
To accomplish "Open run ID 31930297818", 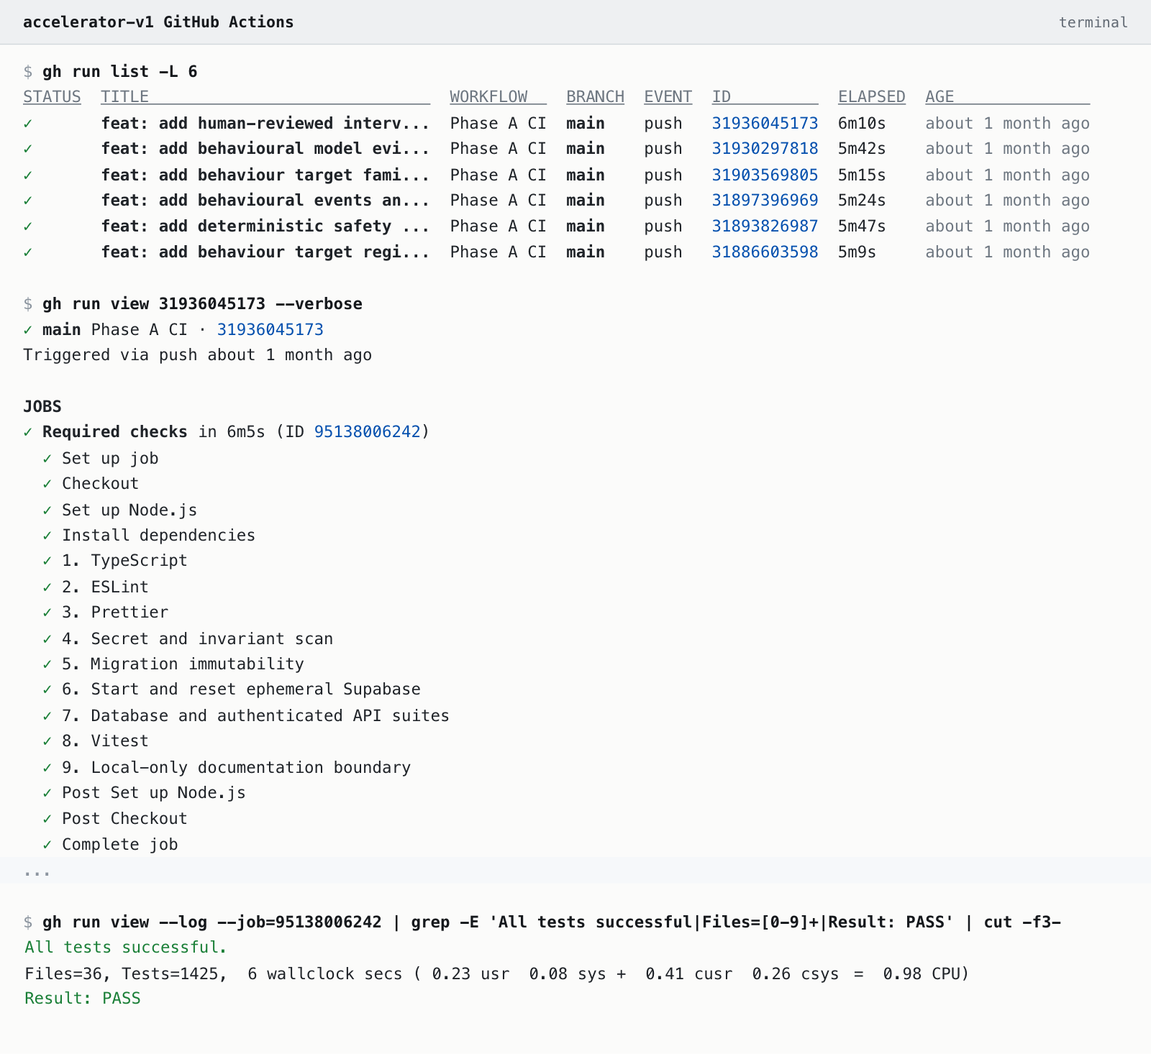I will coord(765,149).
